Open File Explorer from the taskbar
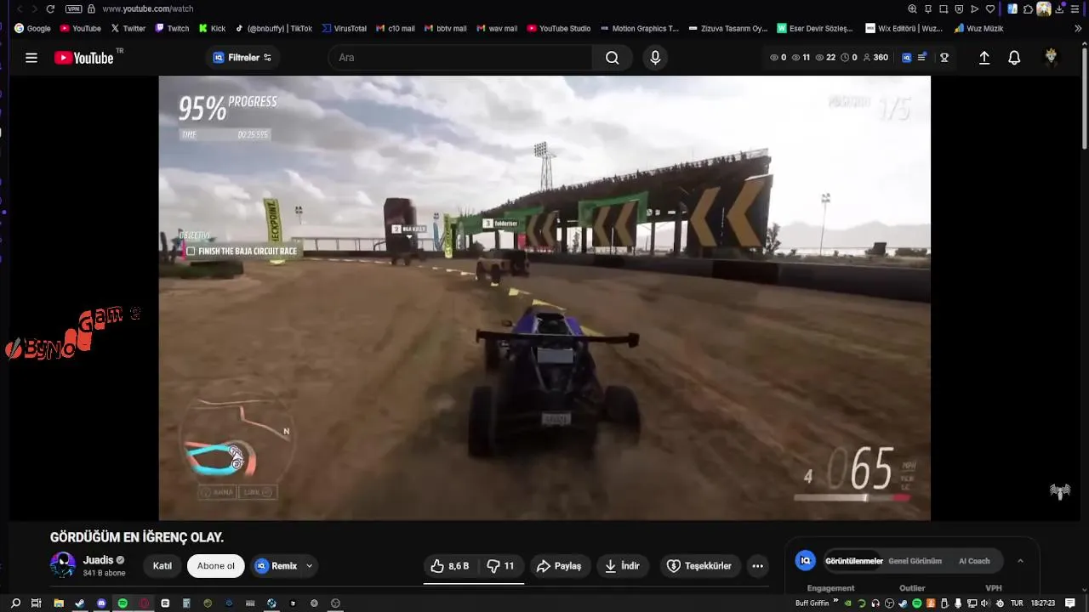The image size is (1089, 612). [x=59, y=603]
